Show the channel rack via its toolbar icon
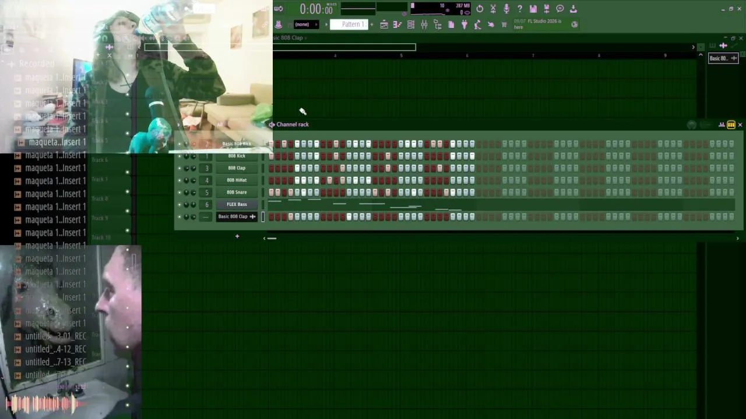 [411, 24]
